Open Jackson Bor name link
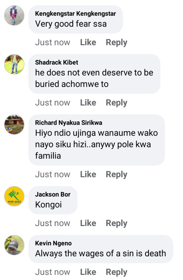 coord(53,194)
